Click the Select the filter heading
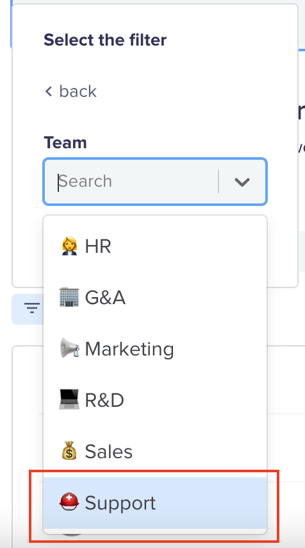 point(105,40)
